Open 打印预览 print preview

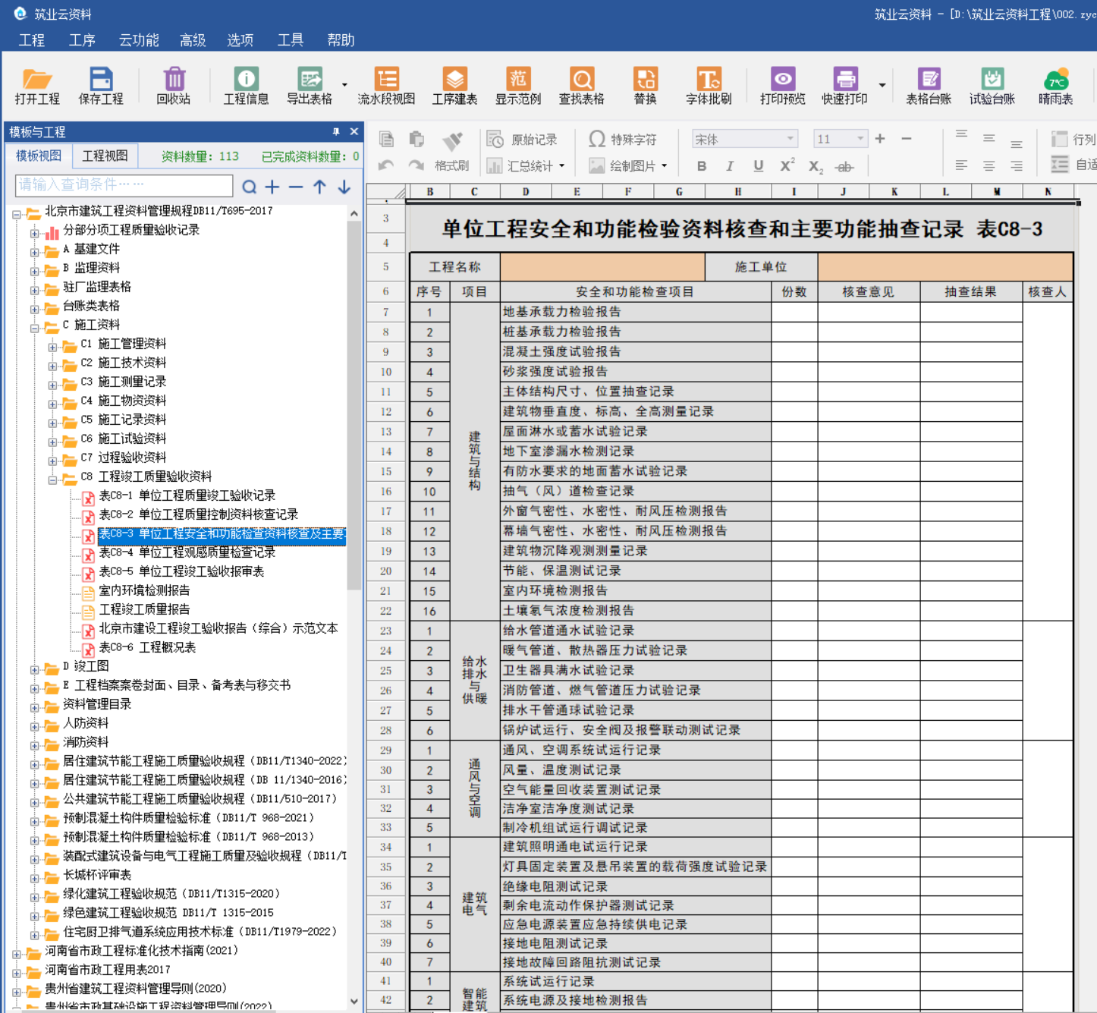(x=783, y=86)
